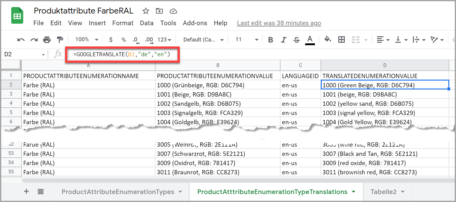Select column B header
Image resolution: width=456 pixels, height=202 pixels.
pos(218,65)
